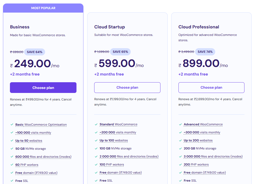This screenshot has width=256, height=184.
Task: Click 60 PHP workers
Action: [x=27, y=165]
